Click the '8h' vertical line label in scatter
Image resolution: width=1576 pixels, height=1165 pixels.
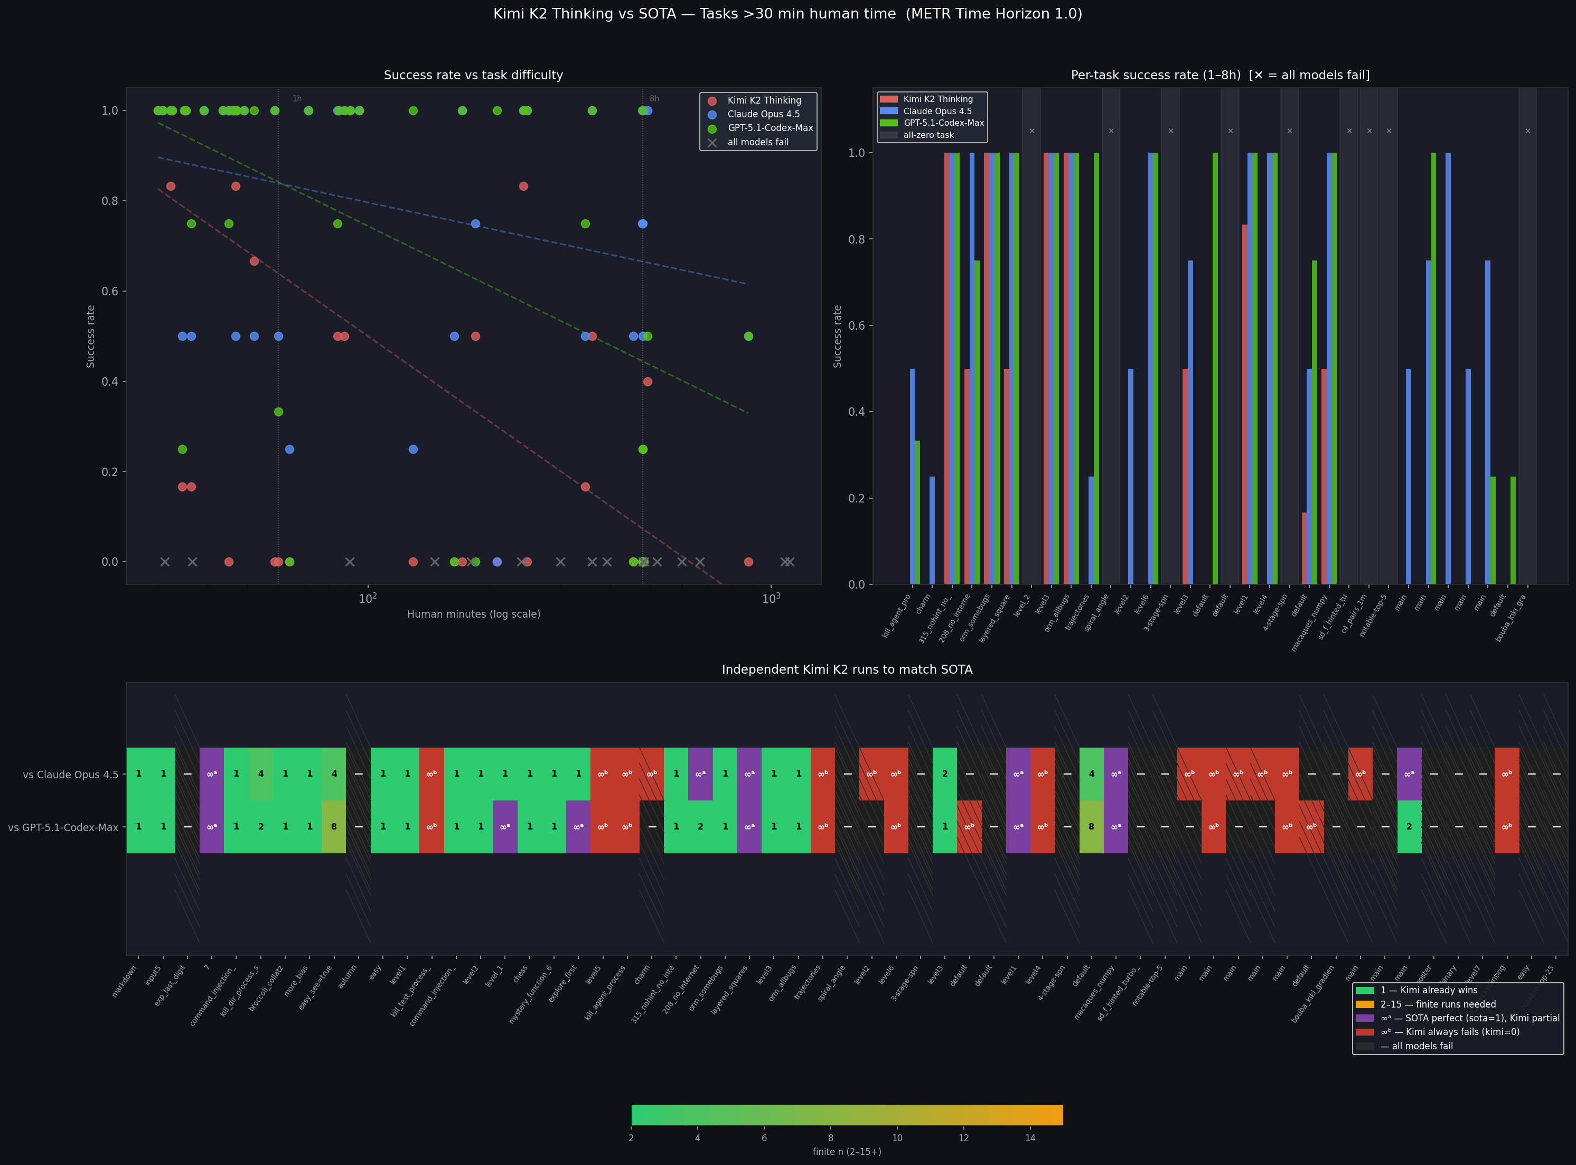point(654,99)
